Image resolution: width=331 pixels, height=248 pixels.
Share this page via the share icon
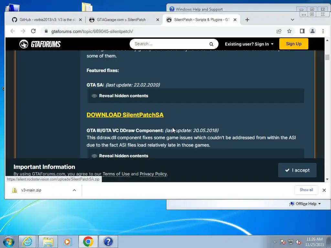(x=279, y=31)
